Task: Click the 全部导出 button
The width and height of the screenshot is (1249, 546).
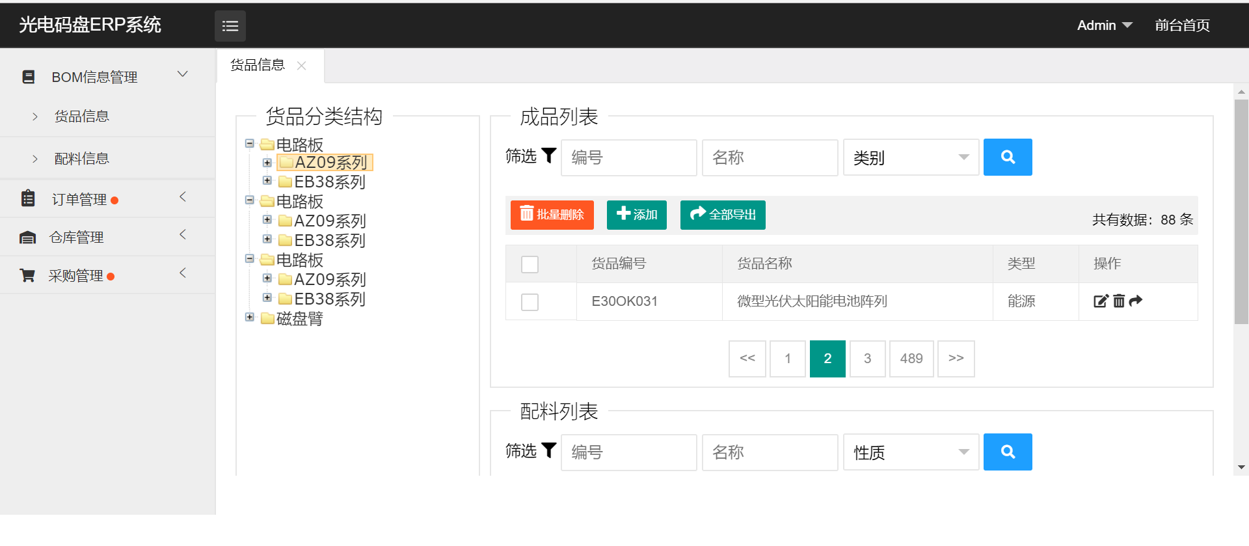Action: pyautogui.click(x=723, y=215)
